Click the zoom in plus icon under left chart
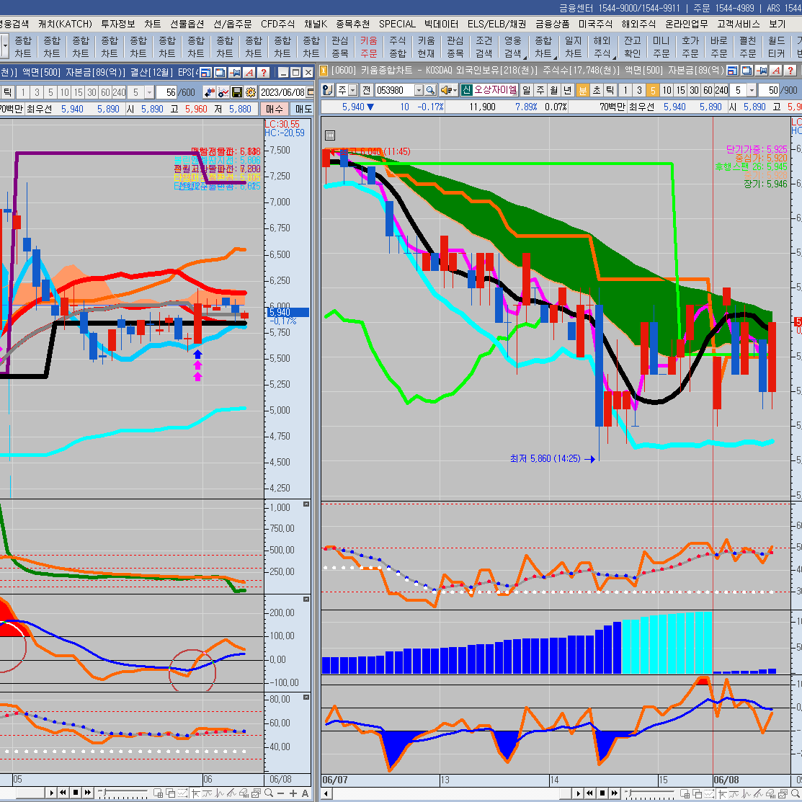 [x=293, y=793]
